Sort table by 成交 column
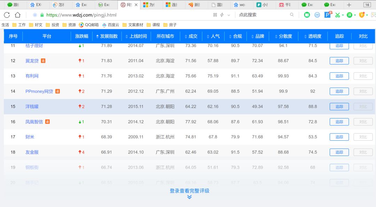 pyautogui.click(x=191, y=36)
